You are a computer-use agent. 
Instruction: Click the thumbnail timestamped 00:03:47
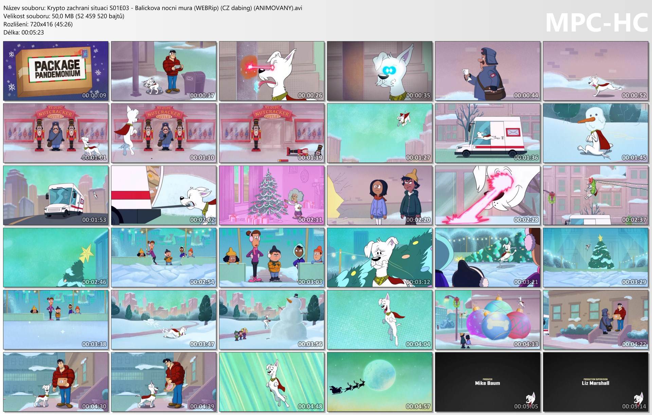pyautogui.click(x=164, y=320)
